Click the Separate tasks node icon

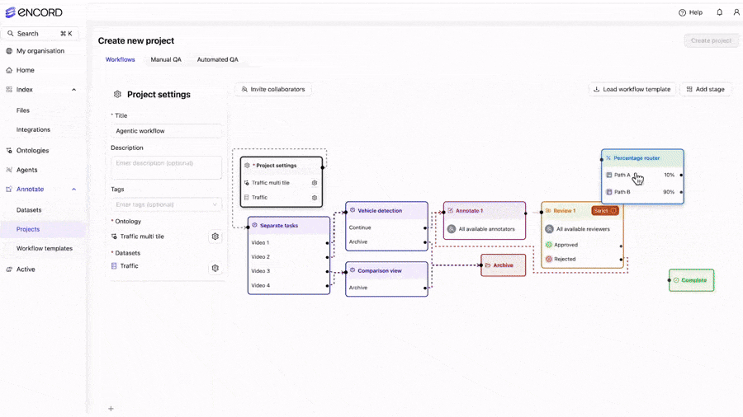(254, 225)
